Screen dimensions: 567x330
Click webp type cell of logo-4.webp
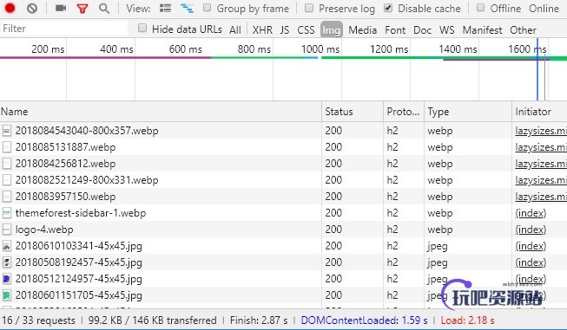coord(440,230)
